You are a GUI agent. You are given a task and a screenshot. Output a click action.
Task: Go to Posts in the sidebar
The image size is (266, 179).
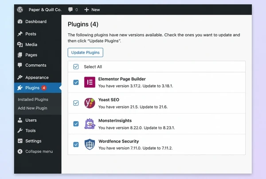pyautogui.click(x=38, y=34)
